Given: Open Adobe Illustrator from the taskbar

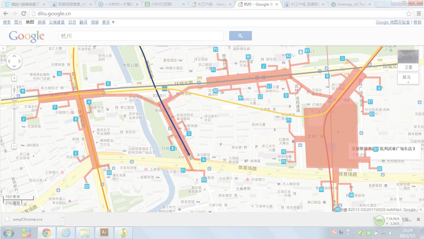Looking at the screenshot, I should pyautogui.click(x=104, y=232).
